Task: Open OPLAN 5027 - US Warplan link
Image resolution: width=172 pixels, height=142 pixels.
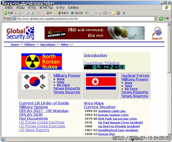Action: click(x=44, y=111)
